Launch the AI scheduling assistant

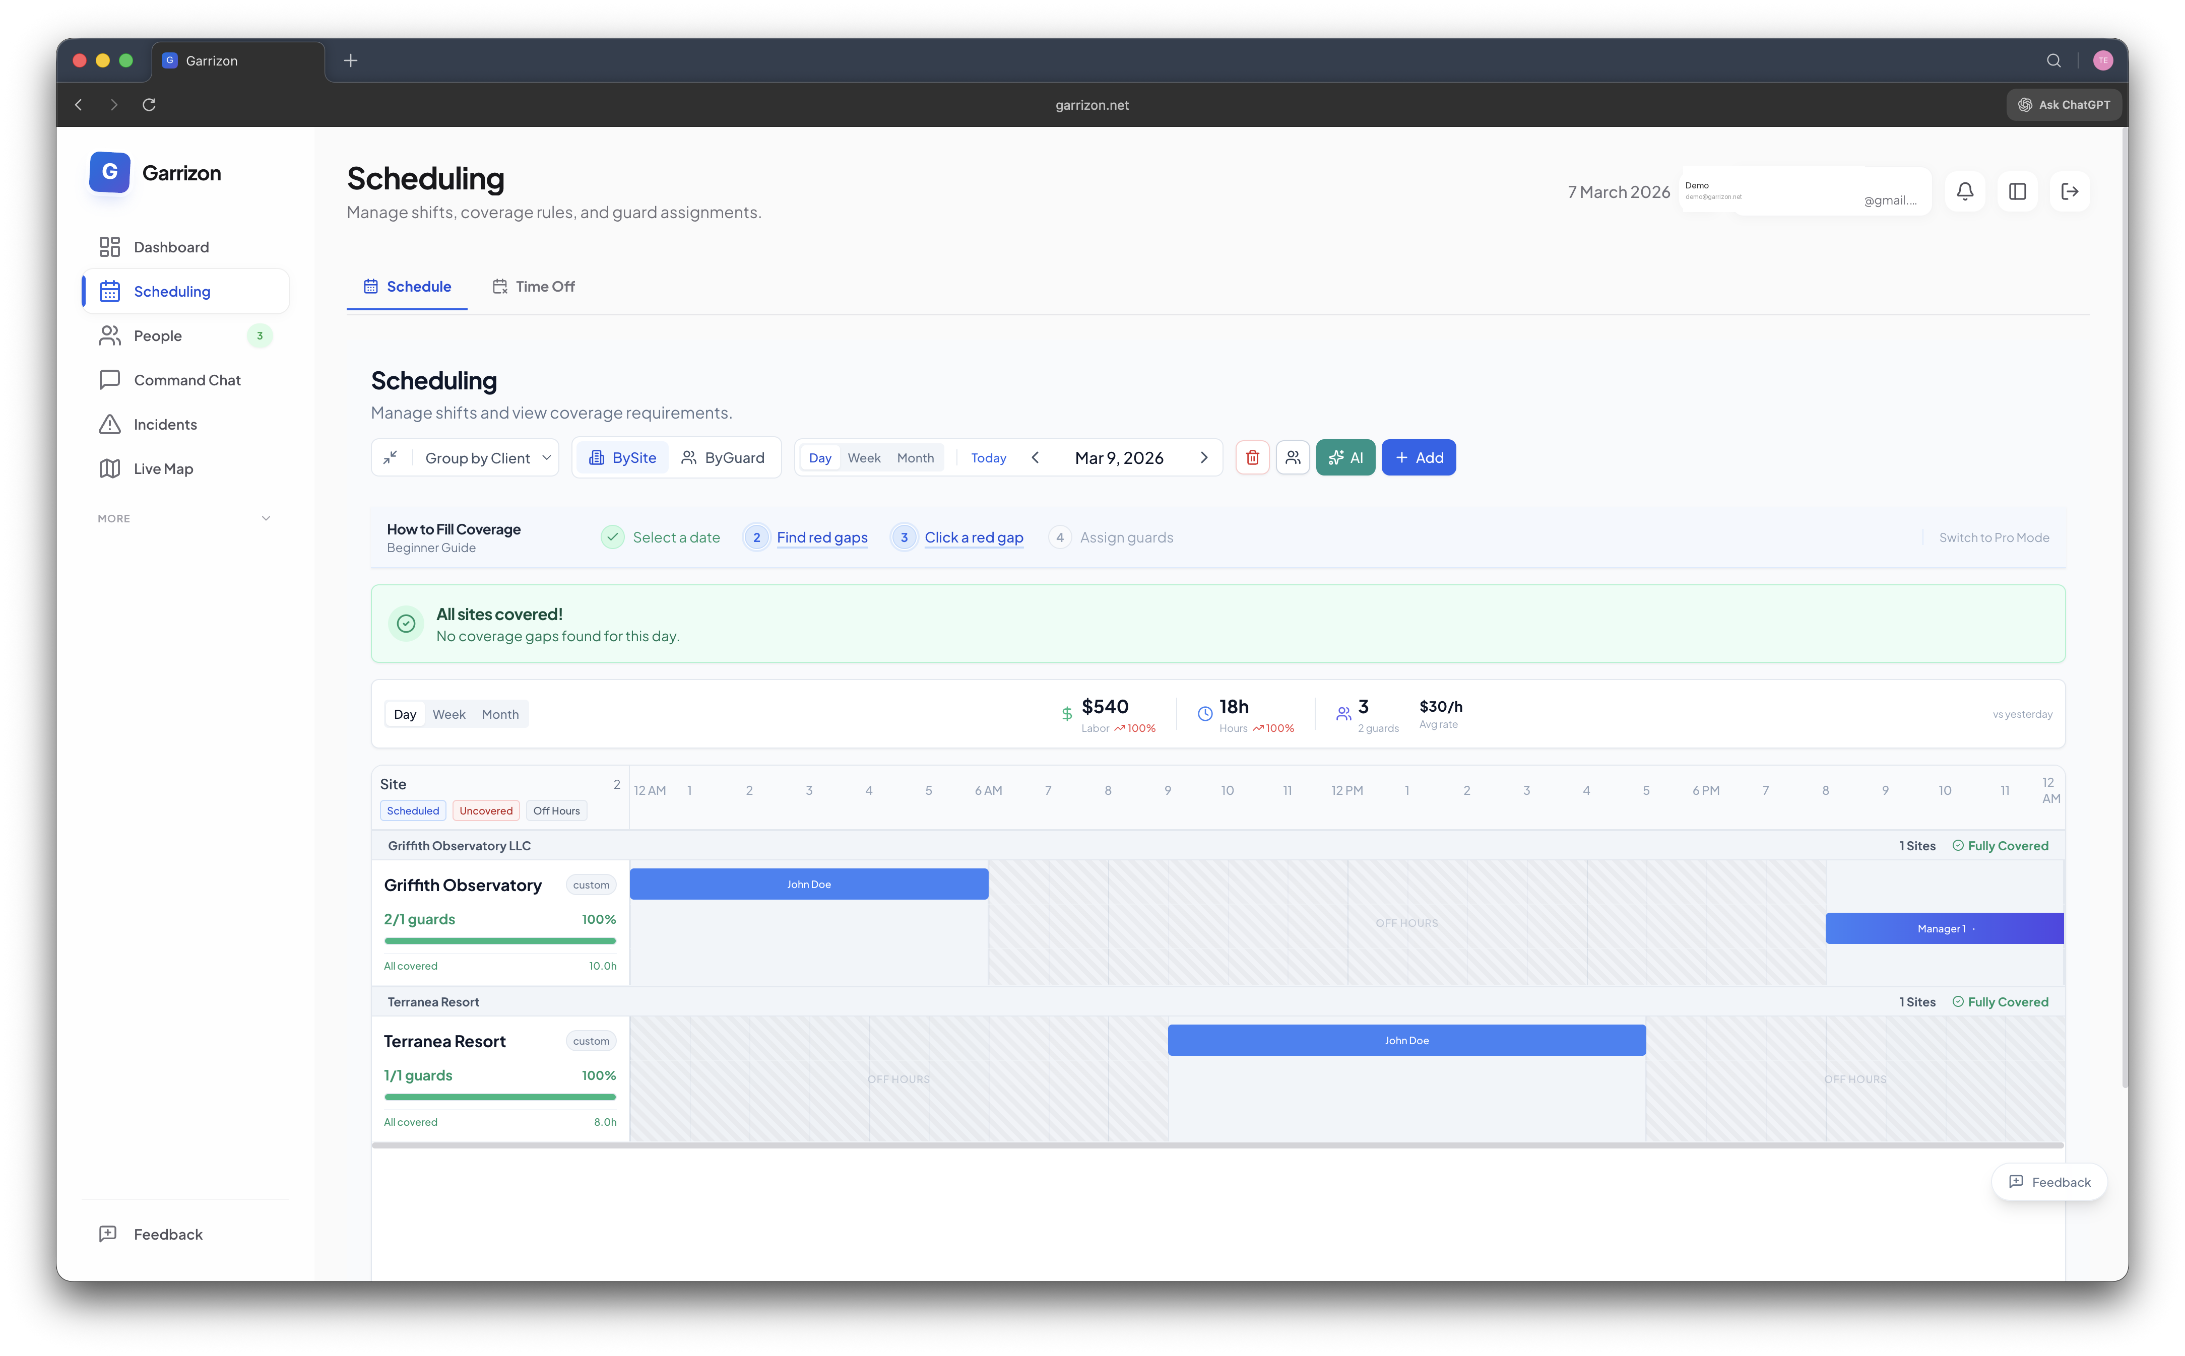tap(1345, 457)
